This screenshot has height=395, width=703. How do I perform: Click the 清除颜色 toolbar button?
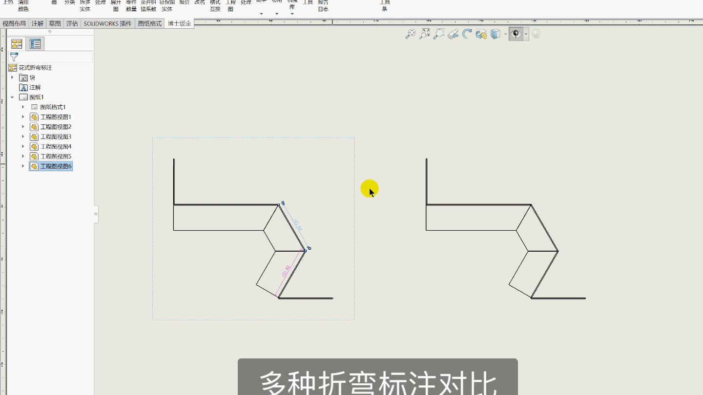[x=23, y=5]
